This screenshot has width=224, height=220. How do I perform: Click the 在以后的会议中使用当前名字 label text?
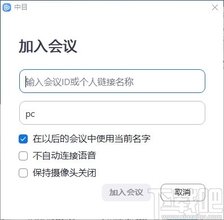[x=92, y=139]
